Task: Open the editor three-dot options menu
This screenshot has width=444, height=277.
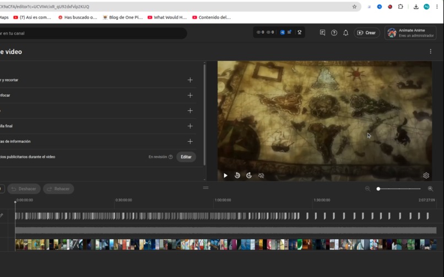Action: [430, 52]
